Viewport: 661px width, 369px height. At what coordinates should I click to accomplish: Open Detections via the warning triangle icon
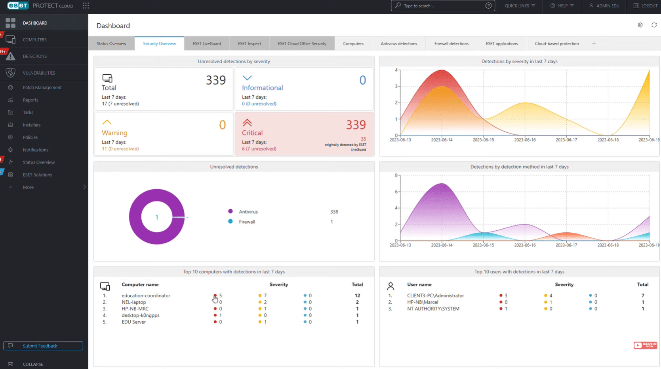click(11, 56)
